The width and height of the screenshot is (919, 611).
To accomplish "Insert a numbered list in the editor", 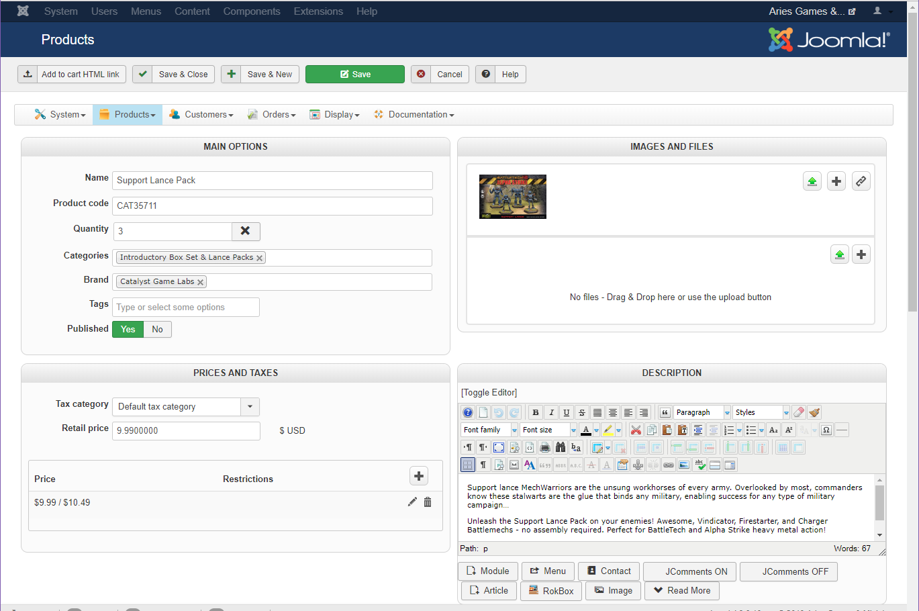I will [x=729, y=430].
